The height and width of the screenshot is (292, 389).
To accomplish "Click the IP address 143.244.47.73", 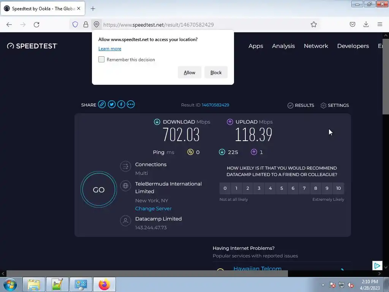I will [x=151, y=227].
